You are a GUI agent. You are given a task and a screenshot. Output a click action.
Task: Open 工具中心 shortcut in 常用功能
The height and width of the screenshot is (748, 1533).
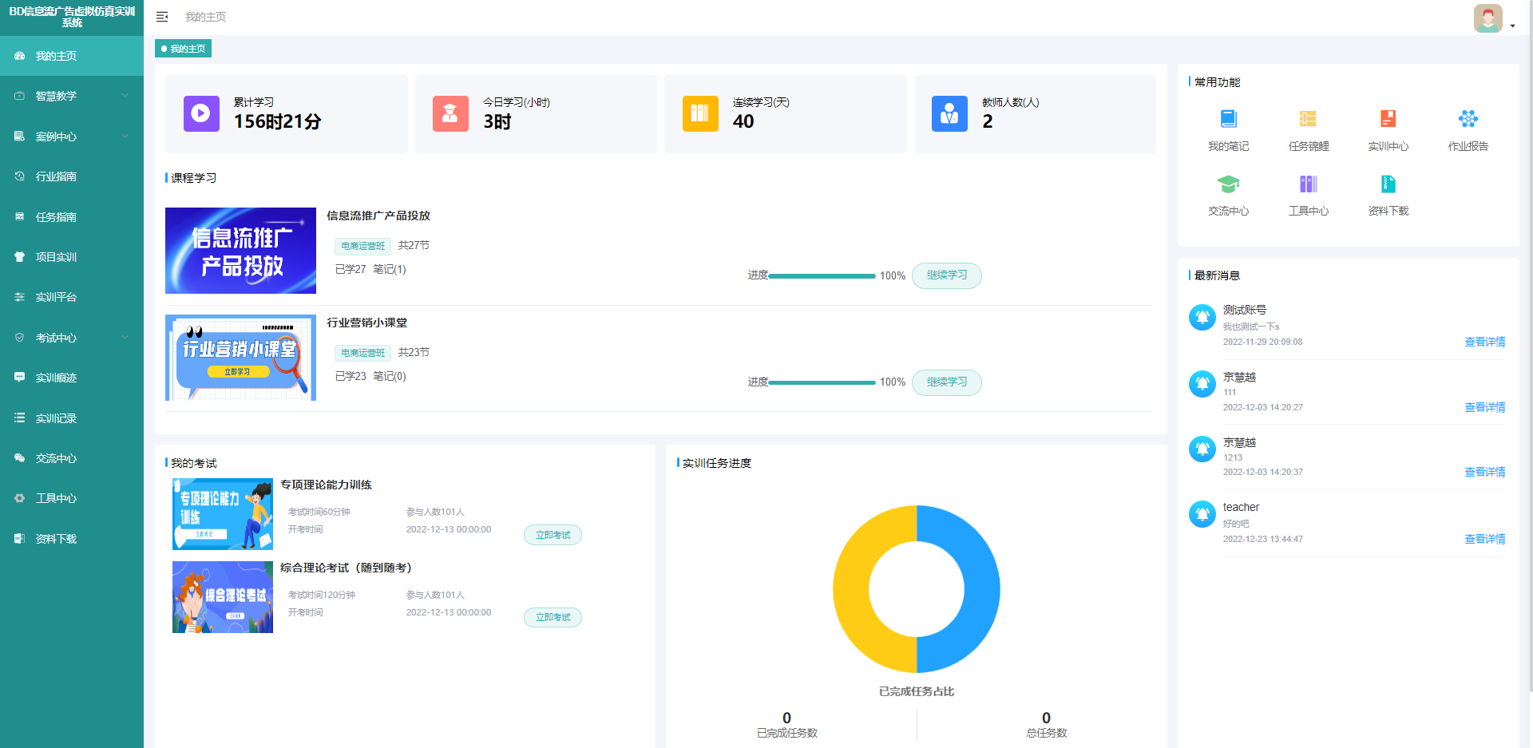(1308, 184)
